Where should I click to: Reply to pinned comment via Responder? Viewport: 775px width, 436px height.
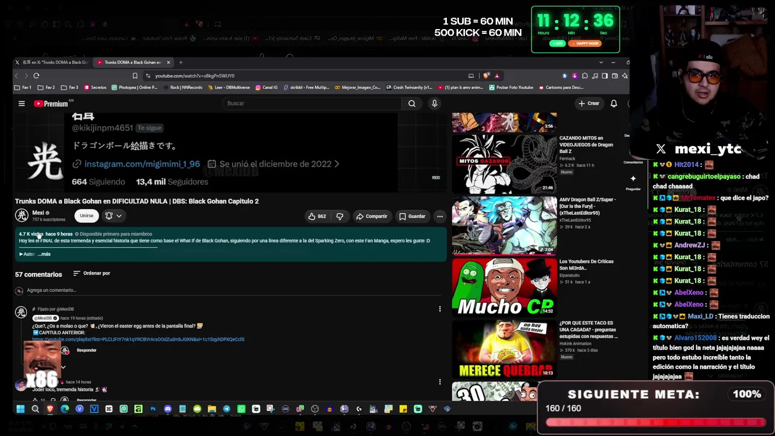click(87, 350)
